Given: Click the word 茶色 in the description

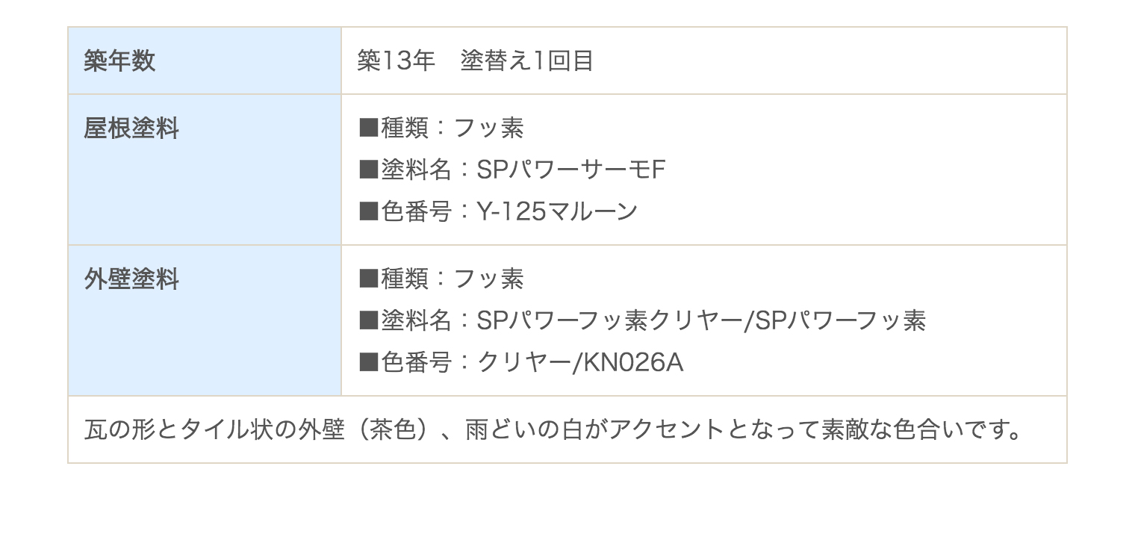Looking at the screenshot, I should click(393, 429).
